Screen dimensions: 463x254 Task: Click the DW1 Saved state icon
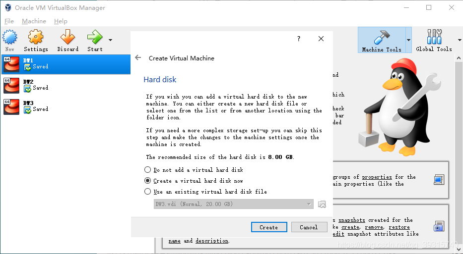click(x=27, y=67)
